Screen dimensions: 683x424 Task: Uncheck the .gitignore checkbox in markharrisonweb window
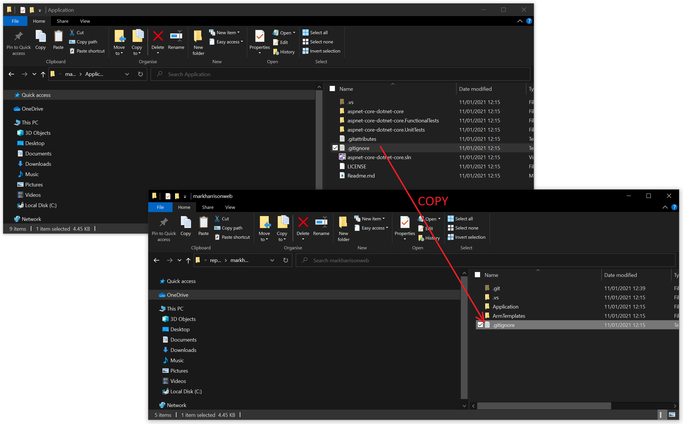coord(480,325)
